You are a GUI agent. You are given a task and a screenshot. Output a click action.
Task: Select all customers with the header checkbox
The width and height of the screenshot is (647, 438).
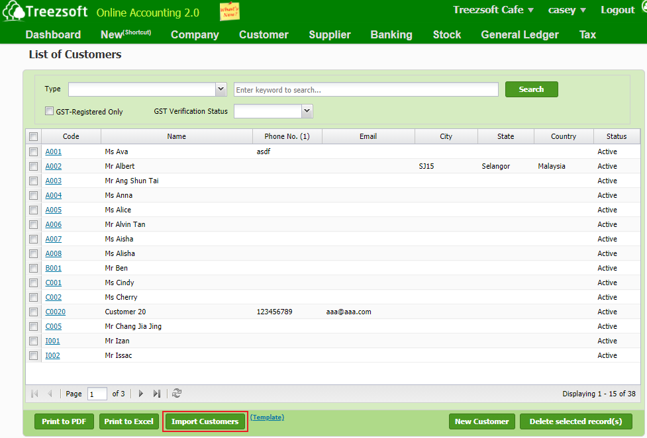(33, 136)
